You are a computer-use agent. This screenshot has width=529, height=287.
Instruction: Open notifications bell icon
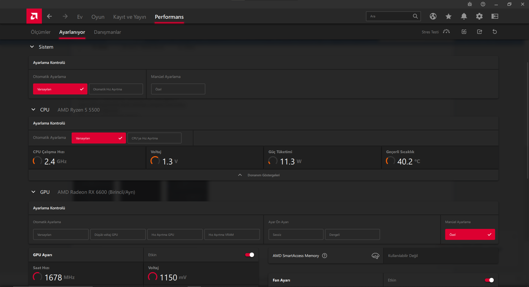[x=464, y=16]
